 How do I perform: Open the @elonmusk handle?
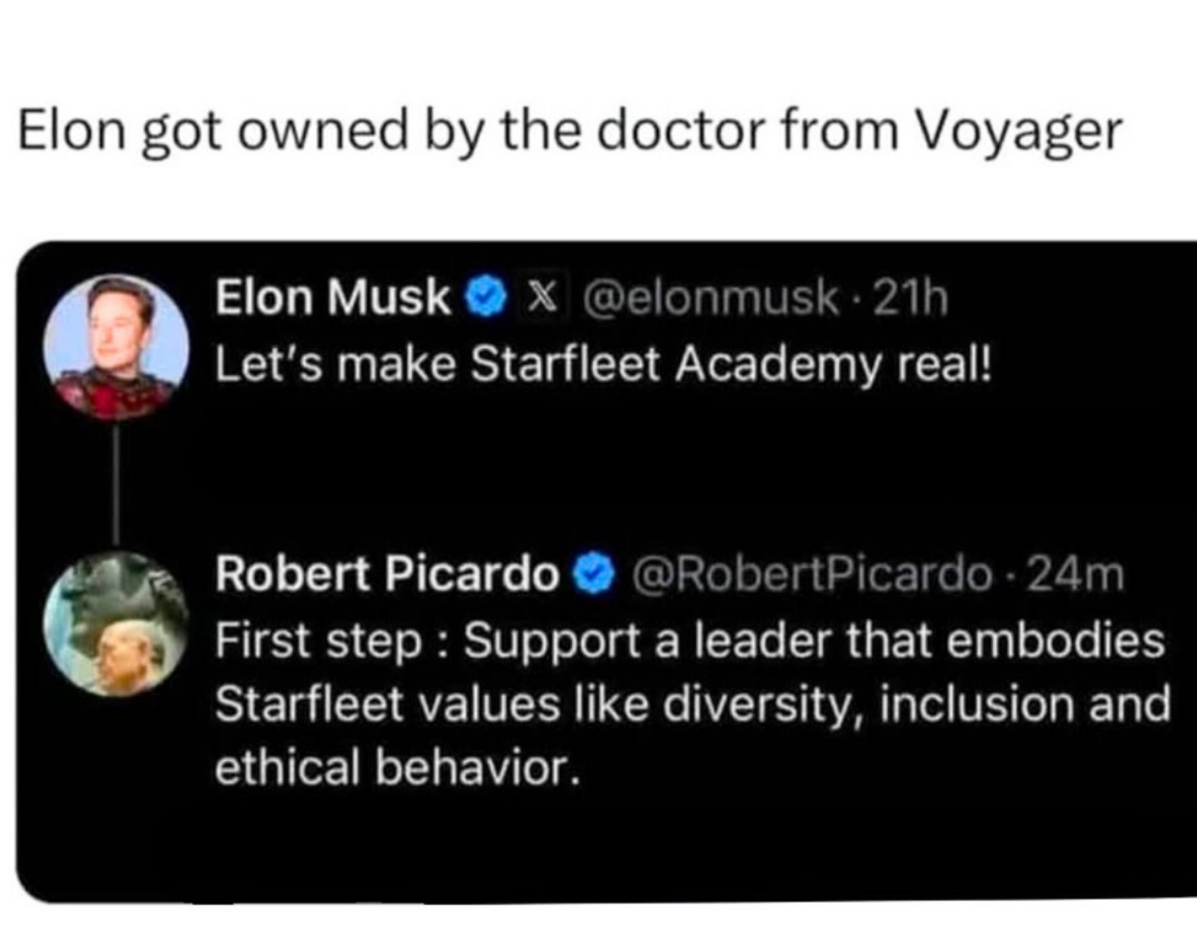point(711,298)
